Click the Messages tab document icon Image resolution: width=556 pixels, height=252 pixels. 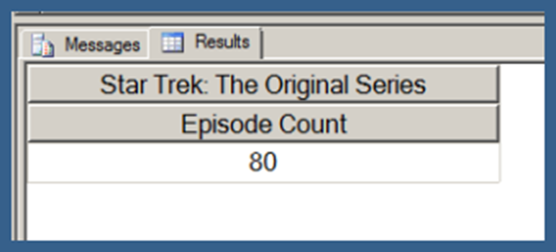(x=42, y=45)
